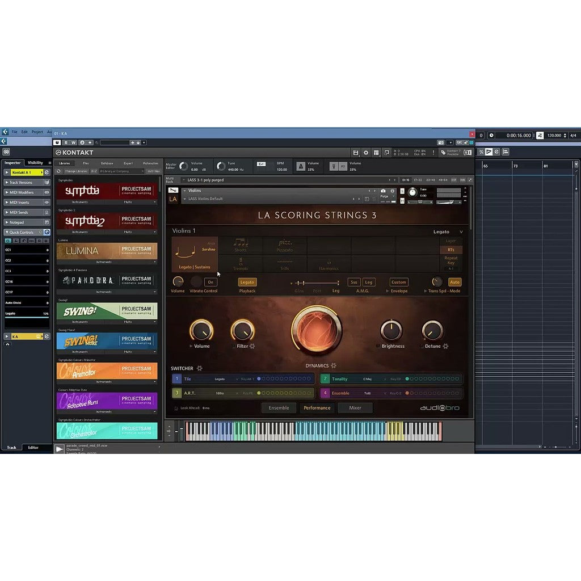Toggle the A.M.G. Leg button
This screenshot has width=581, height=581.
(x=369, y=282)
